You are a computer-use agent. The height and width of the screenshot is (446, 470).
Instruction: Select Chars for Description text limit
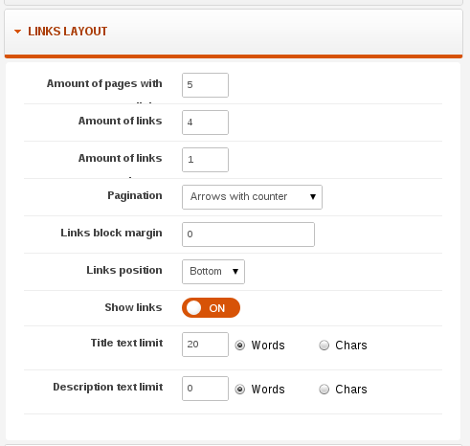(x=324, y=390)
